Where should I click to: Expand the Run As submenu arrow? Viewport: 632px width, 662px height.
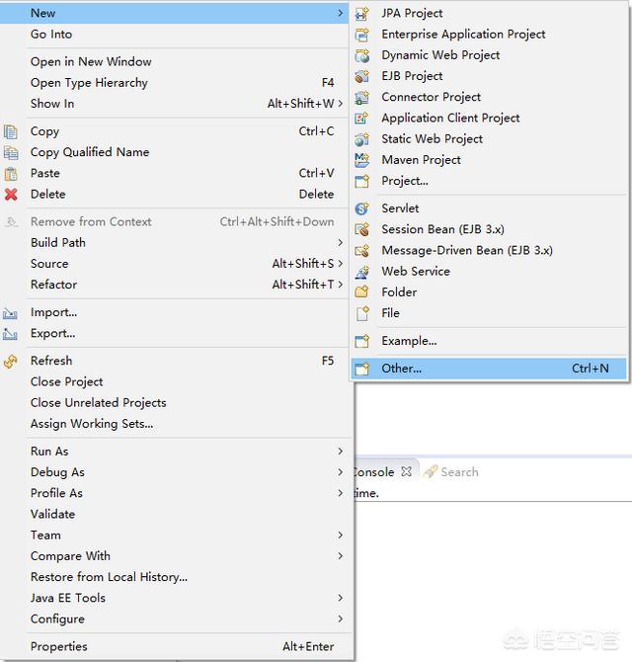[340, 452]
